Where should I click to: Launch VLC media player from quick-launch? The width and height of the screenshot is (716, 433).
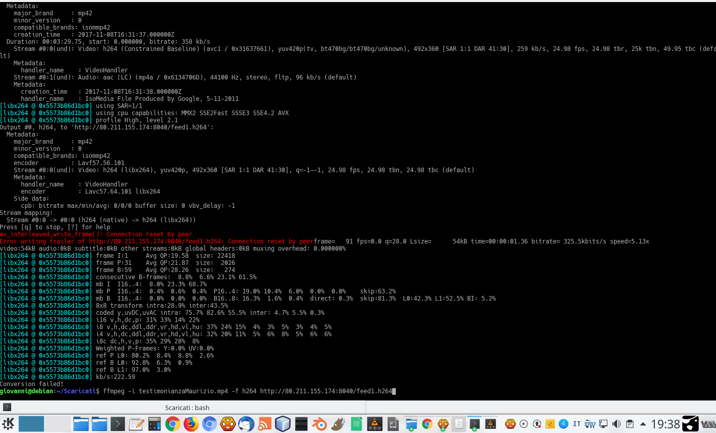(375, 424)
